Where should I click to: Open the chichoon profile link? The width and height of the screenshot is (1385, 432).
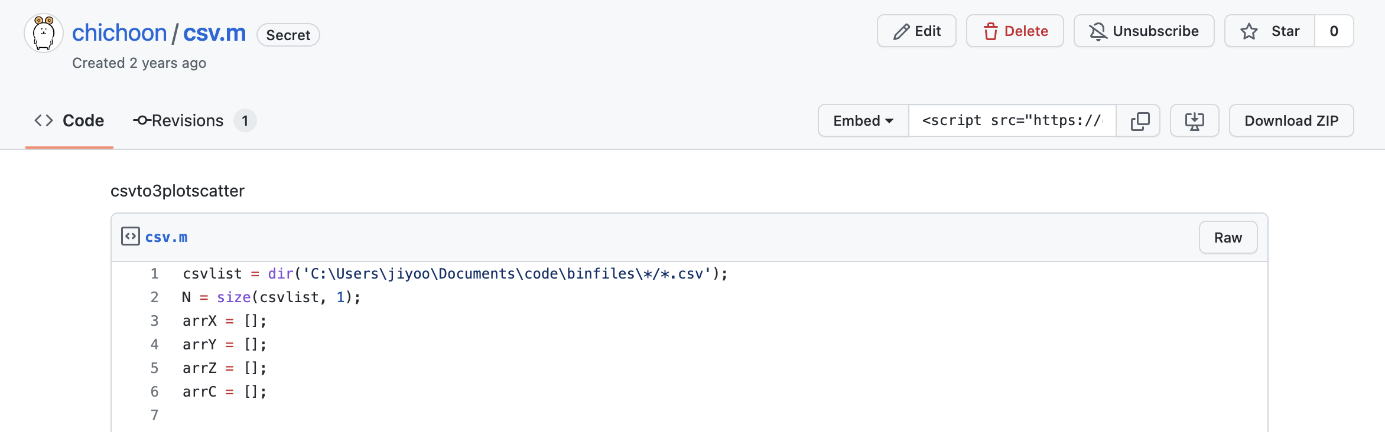[119, 32]
